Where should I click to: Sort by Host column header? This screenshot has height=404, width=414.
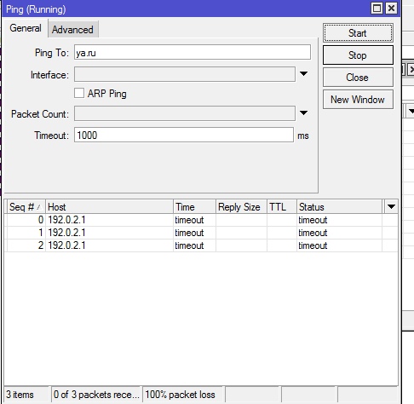[x=109, y=207]
